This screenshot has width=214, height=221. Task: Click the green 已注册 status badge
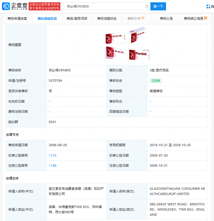click(156, 81)
